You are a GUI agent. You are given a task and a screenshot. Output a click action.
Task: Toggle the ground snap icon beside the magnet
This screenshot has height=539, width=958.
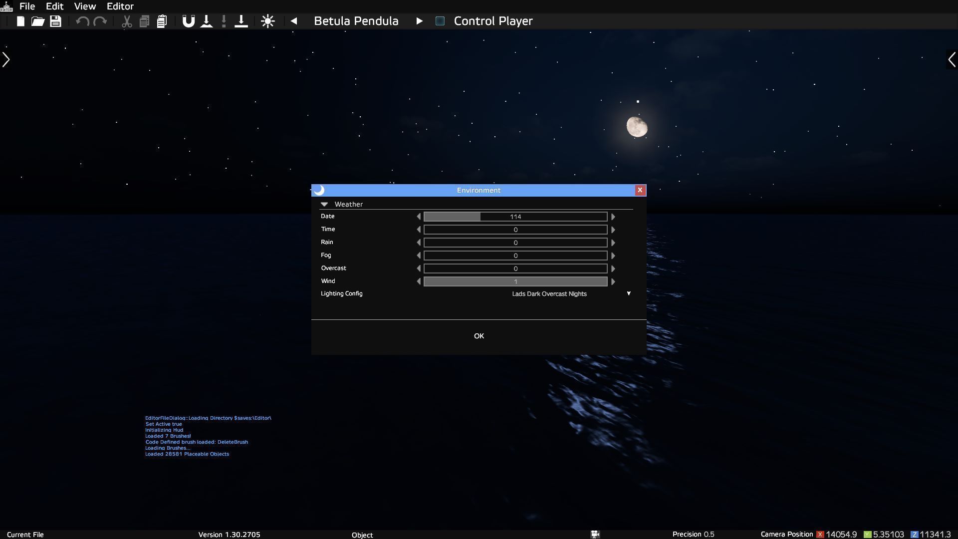(x=206, y=21)
